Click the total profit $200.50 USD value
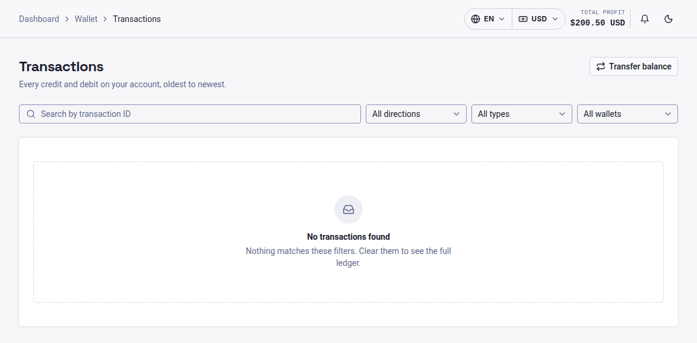 [x=597, y=23]
